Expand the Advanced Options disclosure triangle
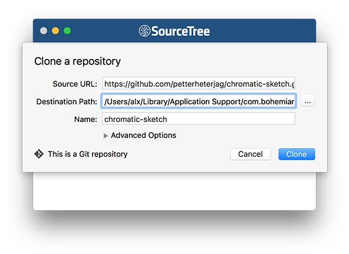 (x=106, y=136)
